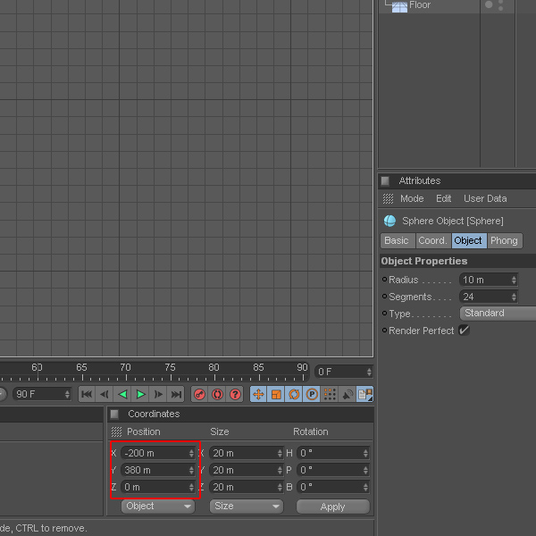Jump to the animation end
The image size is (536, 536).
pyautogui.click(x=176, y=394)
